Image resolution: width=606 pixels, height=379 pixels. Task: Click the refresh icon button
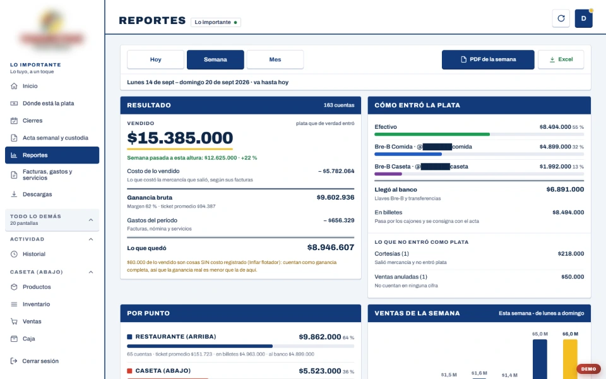(561, 18)
